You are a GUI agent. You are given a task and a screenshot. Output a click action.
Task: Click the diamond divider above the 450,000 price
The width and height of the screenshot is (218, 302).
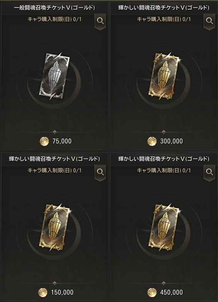pos(164,283)
